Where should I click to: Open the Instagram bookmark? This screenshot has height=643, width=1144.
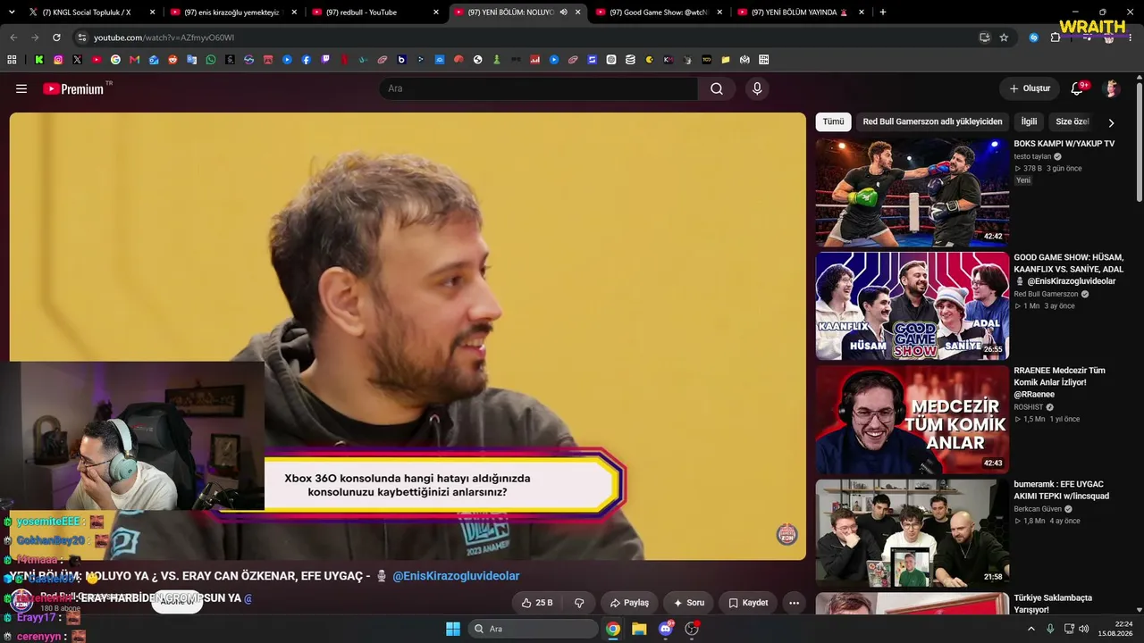[58, 60]
